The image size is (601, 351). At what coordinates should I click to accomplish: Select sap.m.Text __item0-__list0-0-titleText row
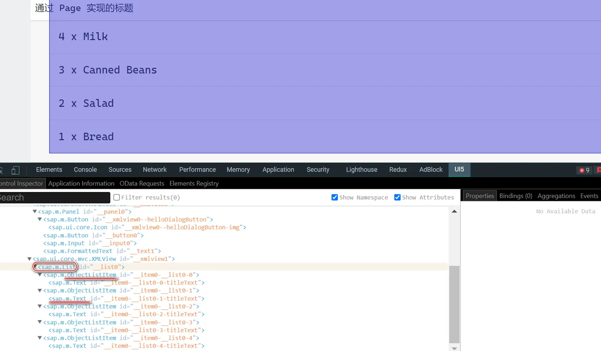tap(127, 283)
